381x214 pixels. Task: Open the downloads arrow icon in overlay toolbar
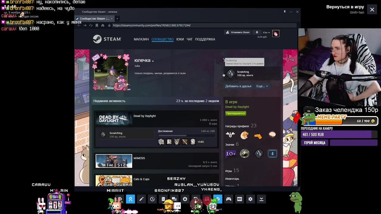(185, 199)
